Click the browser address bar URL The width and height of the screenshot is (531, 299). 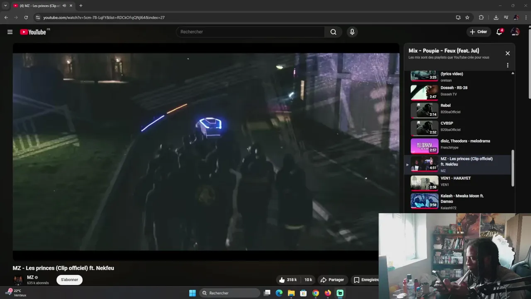[104, 17]
